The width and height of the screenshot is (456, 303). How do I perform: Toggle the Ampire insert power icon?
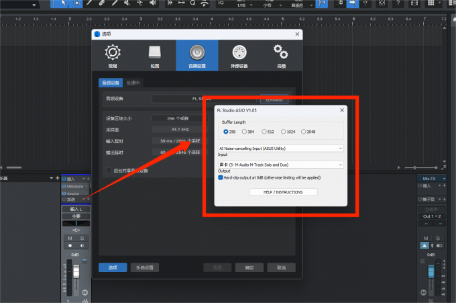64,193
